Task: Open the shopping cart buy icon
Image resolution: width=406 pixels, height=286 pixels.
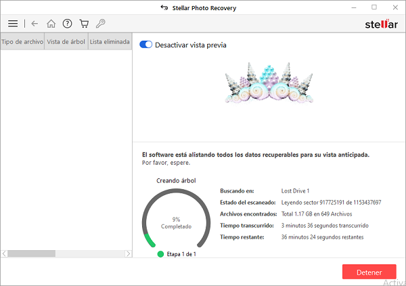Action: click(84, 24)
